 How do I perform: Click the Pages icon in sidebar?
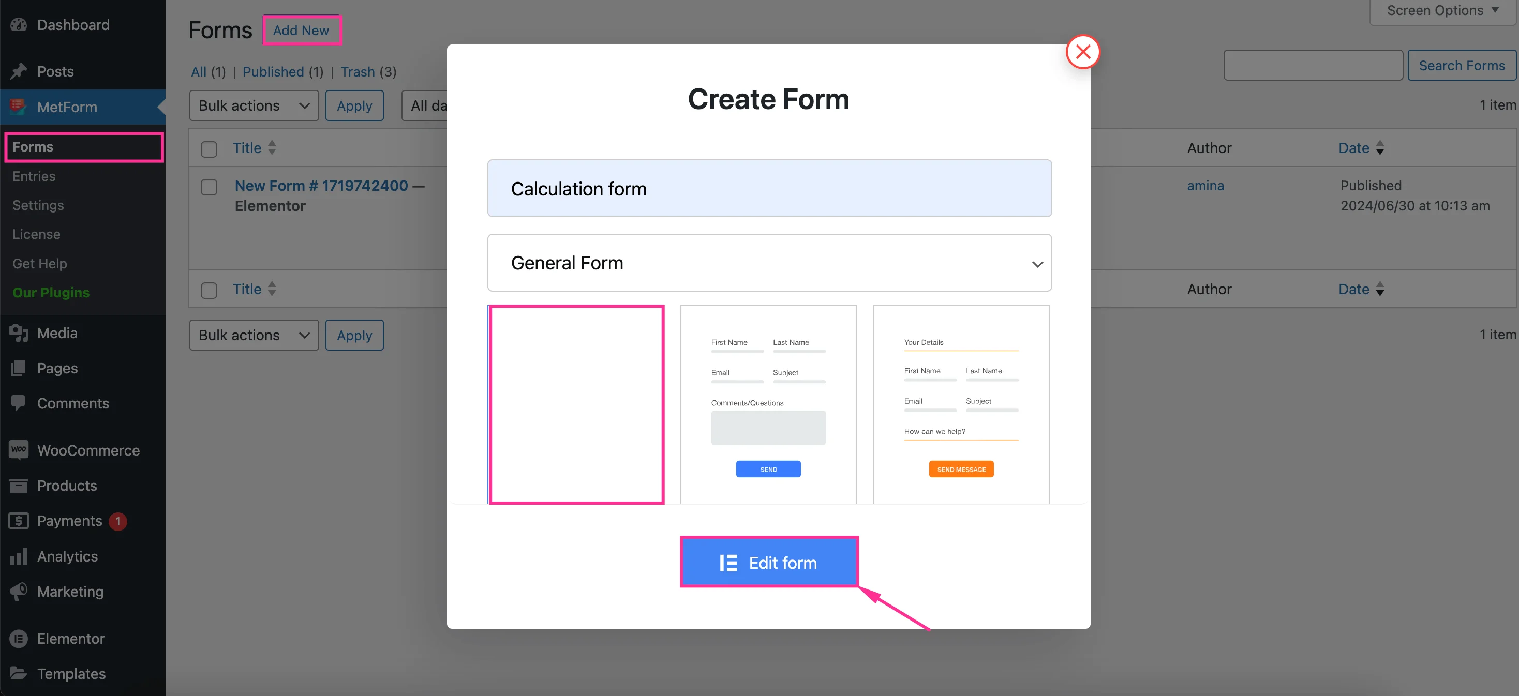pos(19,368)
